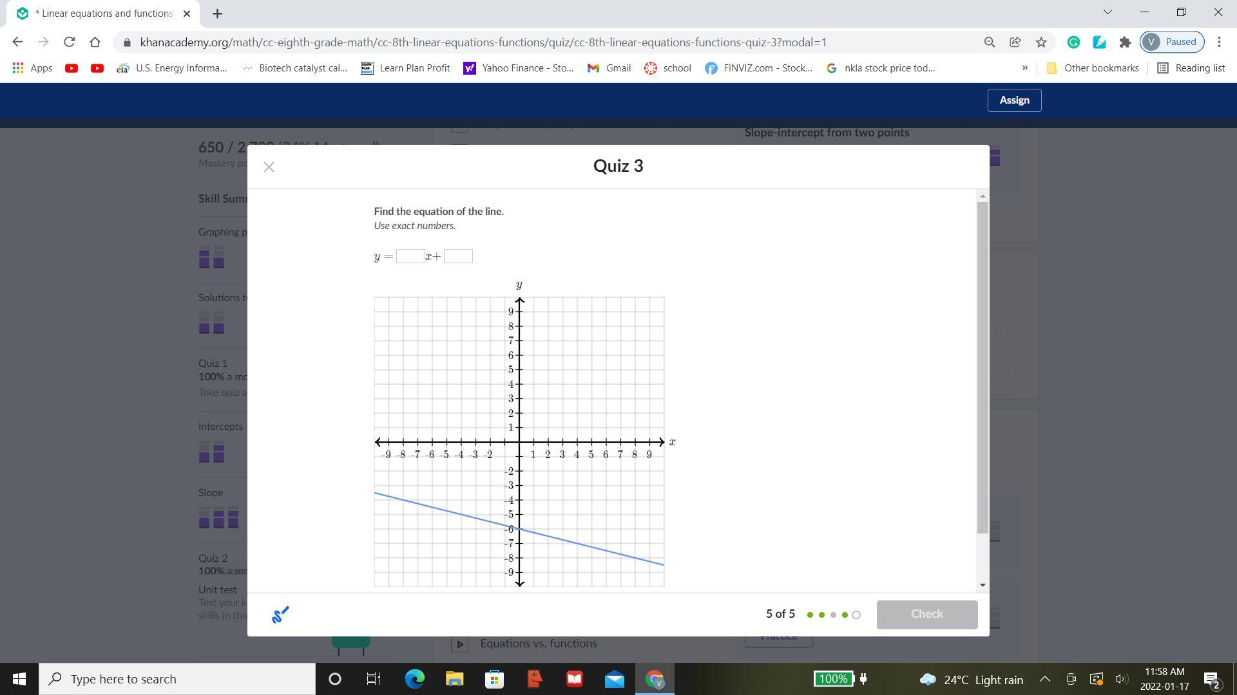The width and height of the screenshot is (1237, 695).
Task: Open the Gmail bookmark
Action: tap(609, 68)
